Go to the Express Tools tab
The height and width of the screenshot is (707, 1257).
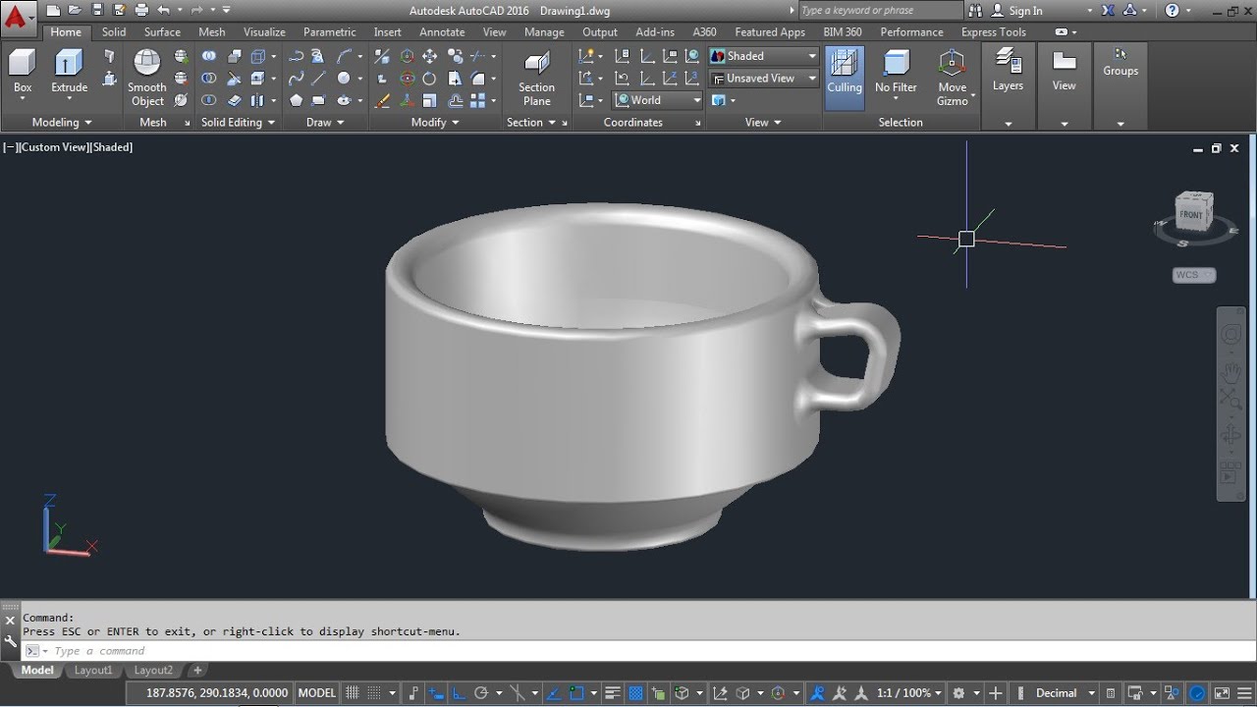coord(993,32)
